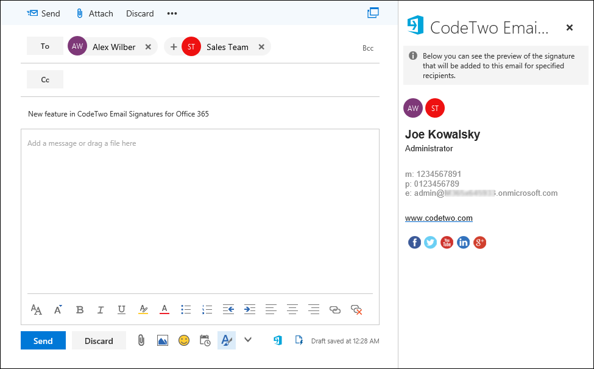The height and width of the screenshot is (369, 594).
Task: Remove the hyperlink
Action: point(356,310)
